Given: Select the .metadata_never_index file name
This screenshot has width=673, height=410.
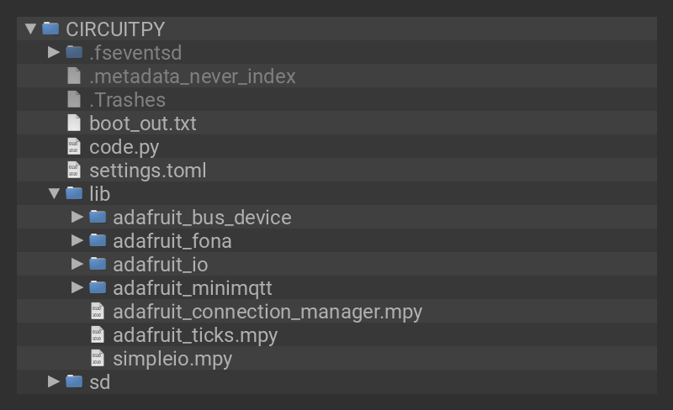Looking at the screenshot, I should (x=192, y=76).
